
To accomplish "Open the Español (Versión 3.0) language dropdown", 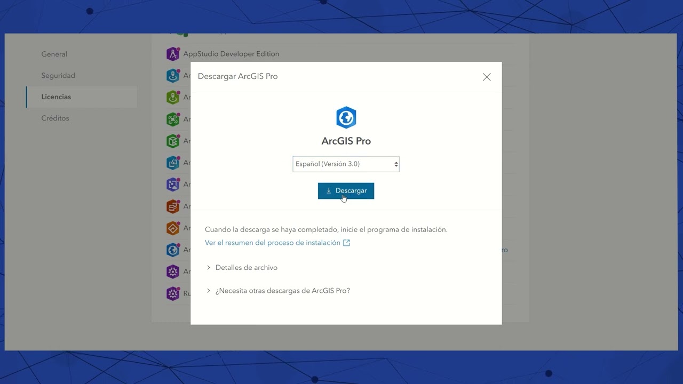I will pos(346,164).
